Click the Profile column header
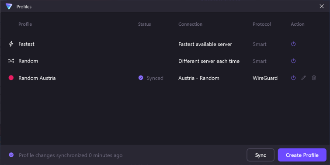Image resolution: width=330 pixels, height=165 pixels. tap(25, 24)
